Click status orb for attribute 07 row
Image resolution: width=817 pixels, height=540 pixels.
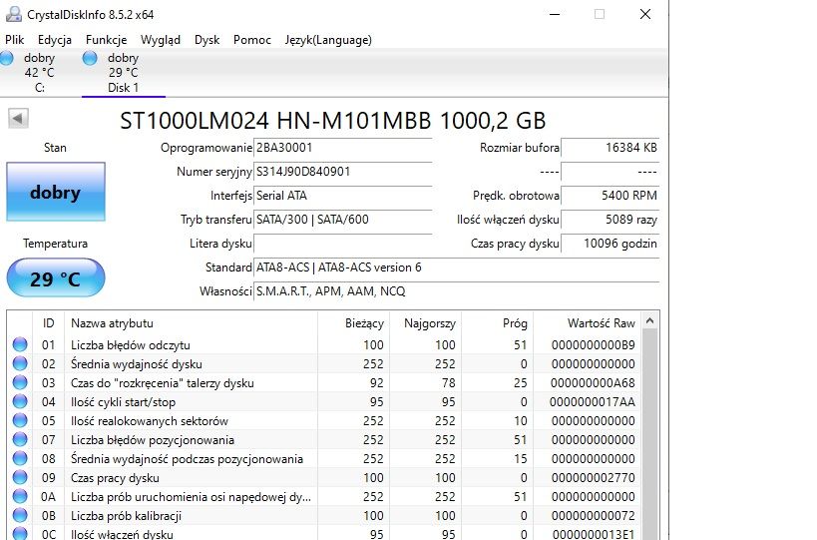20,439
